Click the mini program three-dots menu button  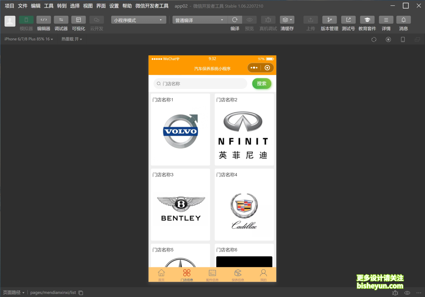tap(254, 68)
